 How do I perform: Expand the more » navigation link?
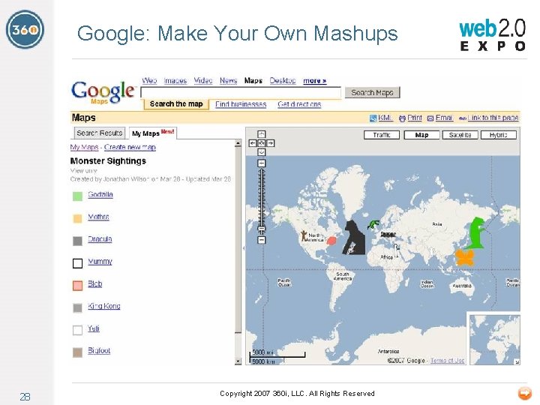(x=315, y=80)
